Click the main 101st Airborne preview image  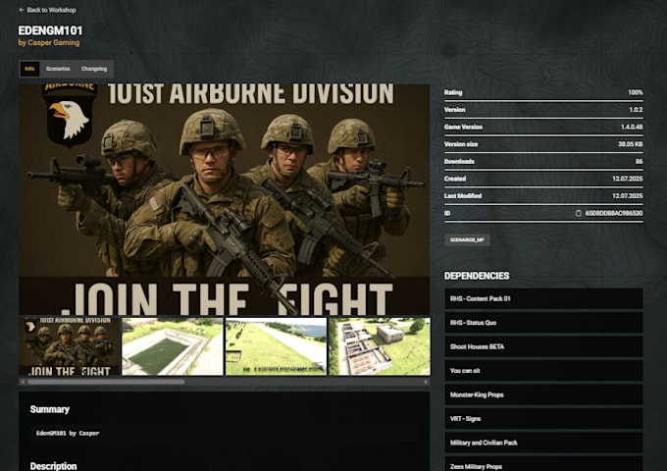225,199
